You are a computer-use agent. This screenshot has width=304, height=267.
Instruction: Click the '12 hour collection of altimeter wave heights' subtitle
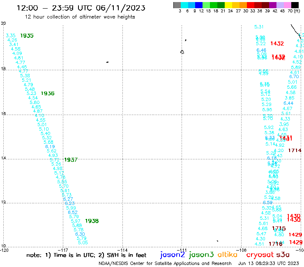80,17
